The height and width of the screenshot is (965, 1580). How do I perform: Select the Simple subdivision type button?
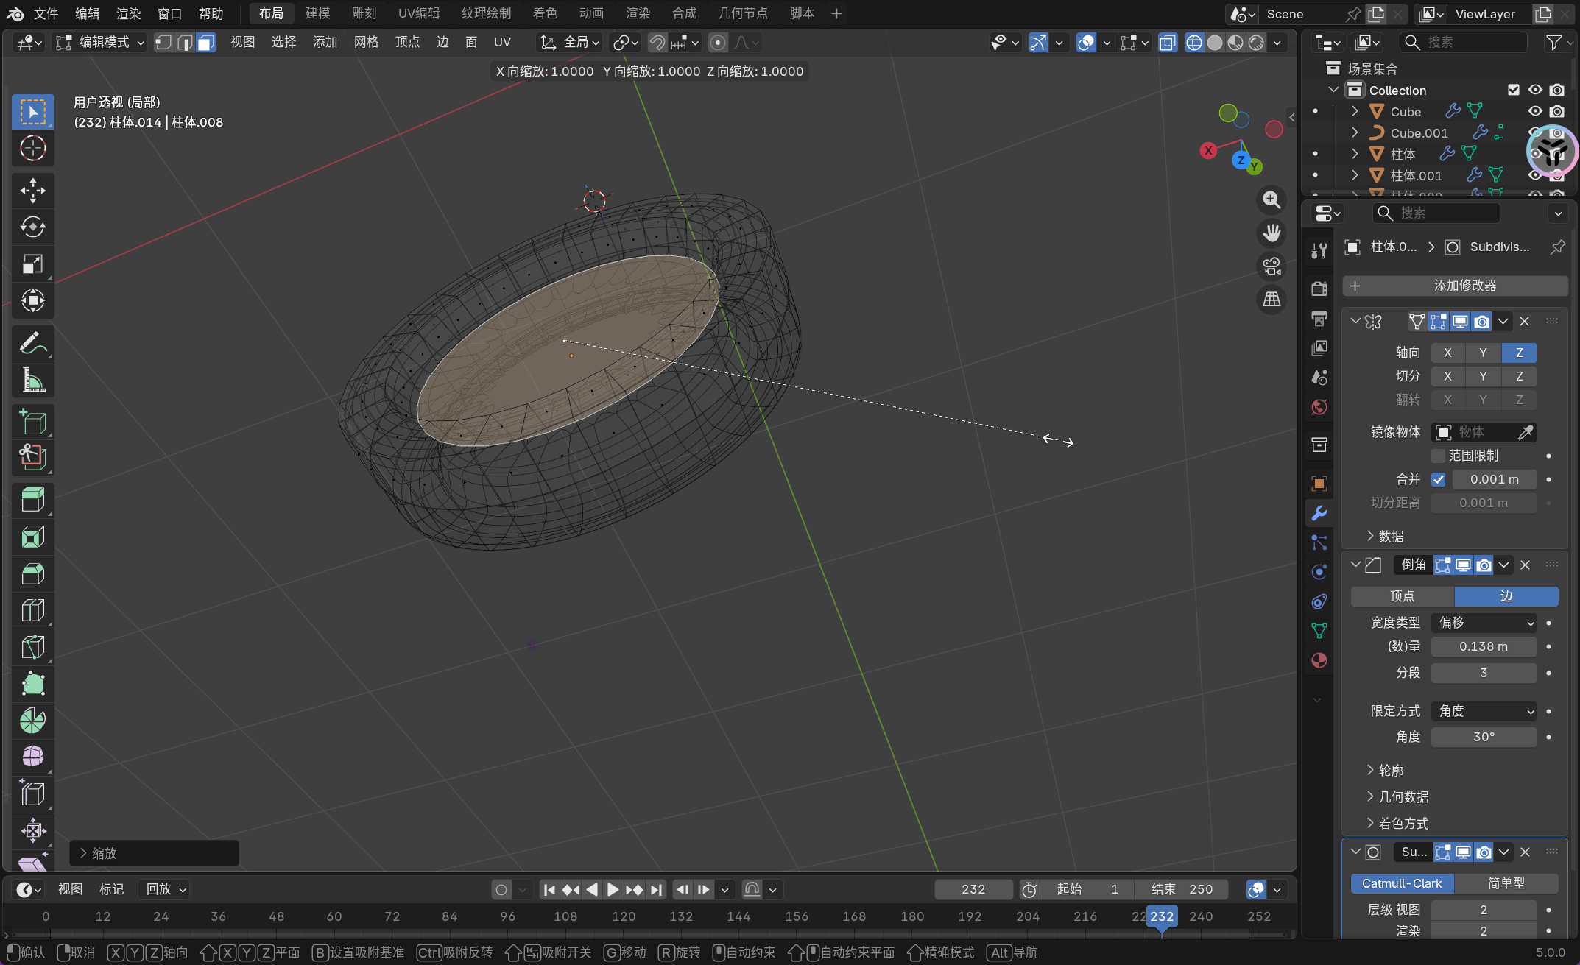(x=1506, y=883)
